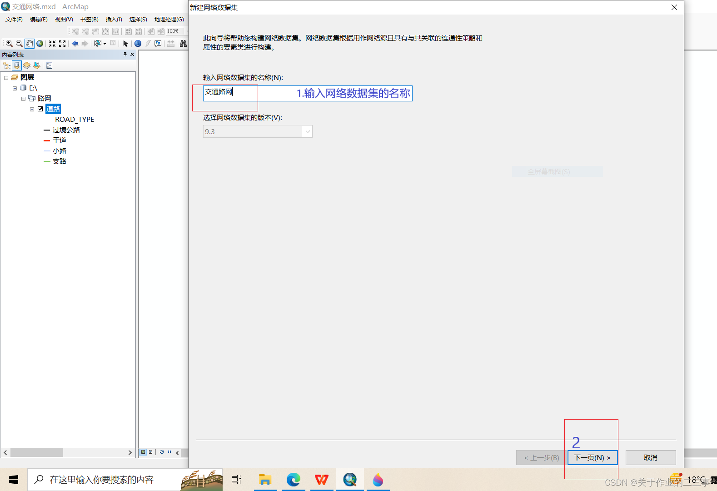717x491 pixels.
Task: Click the Paint 3D droplet taskbar icon
Action: (x=378, y=480)
